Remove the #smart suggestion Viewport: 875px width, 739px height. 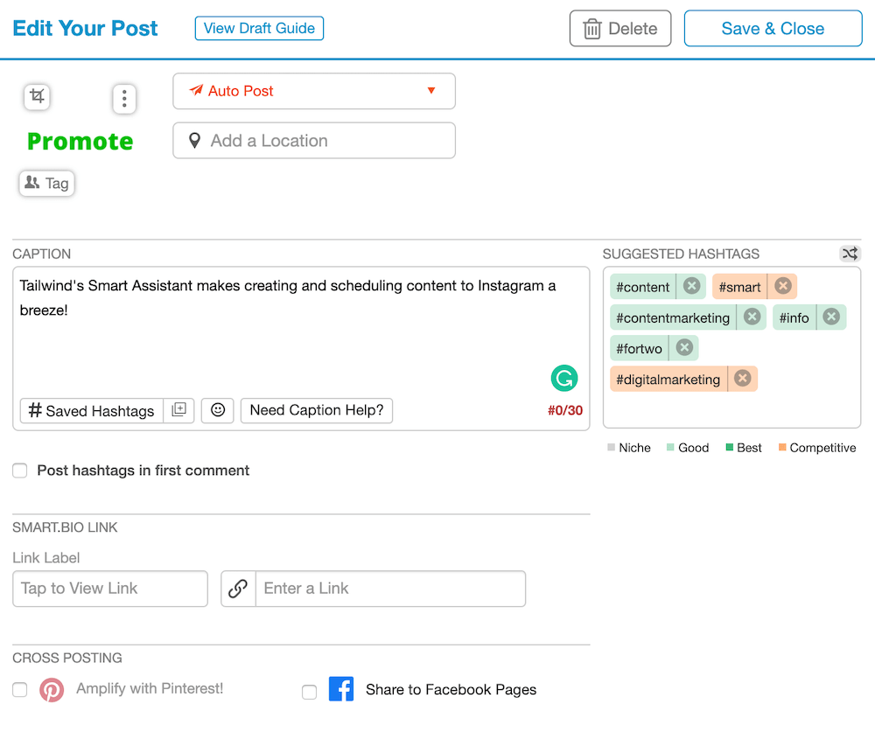[783, 286]
